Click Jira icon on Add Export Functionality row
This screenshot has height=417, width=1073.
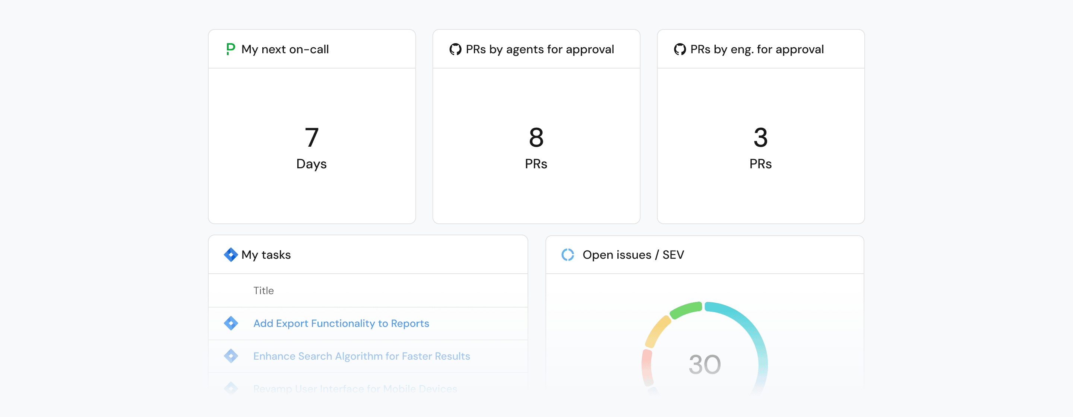pos(231,323)
